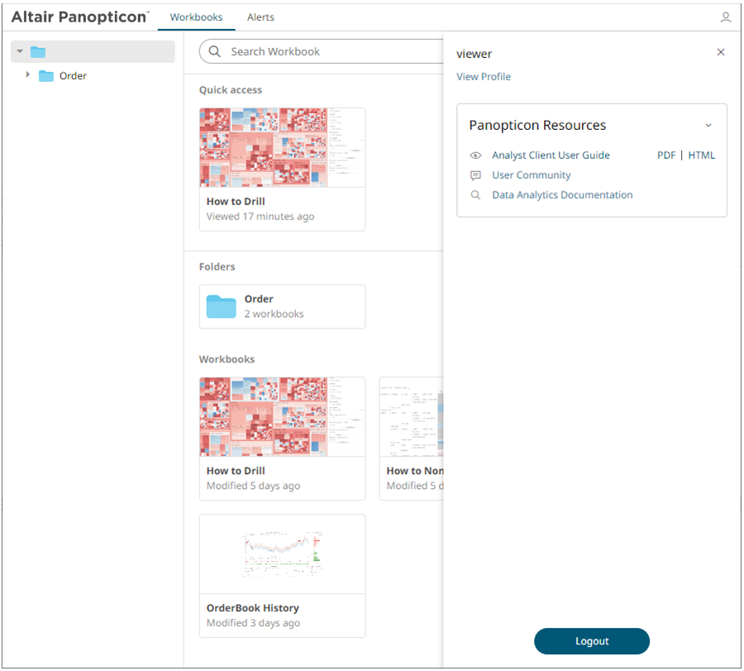Open the HTML version of the user guide
The width and height of the screenshot is (744, 671).
click(702, 156)
